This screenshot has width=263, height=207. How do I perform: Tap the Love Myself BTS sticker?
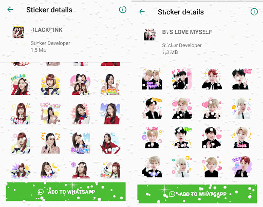[x=152, y=79]
